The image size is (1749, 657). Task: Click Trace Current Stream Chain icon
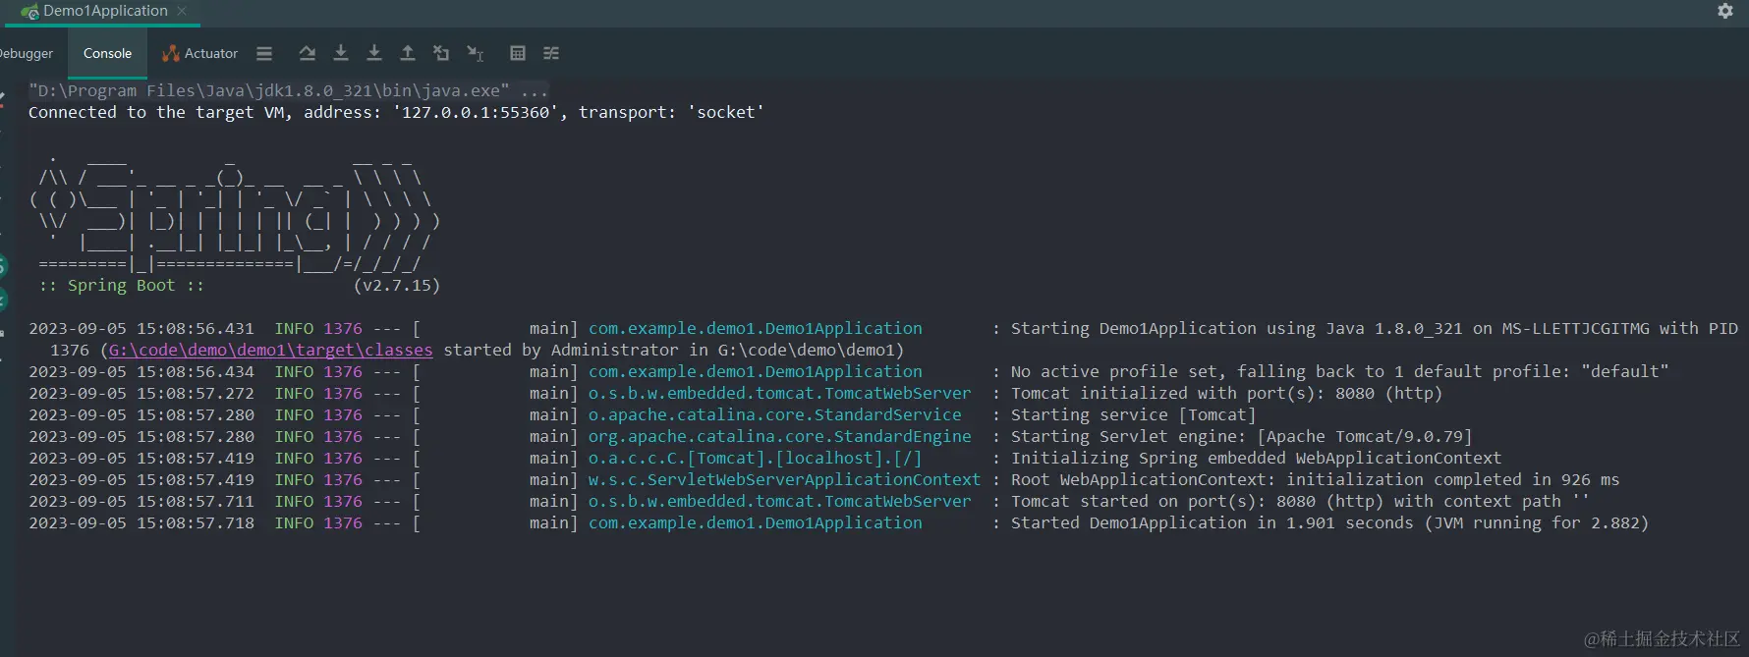(x=551, y=53)
